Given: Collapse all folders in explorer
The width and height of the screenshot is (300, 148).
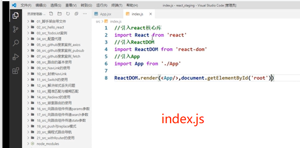Looking at the screenshot, I should pyautogui.click(x=76, y=14).
